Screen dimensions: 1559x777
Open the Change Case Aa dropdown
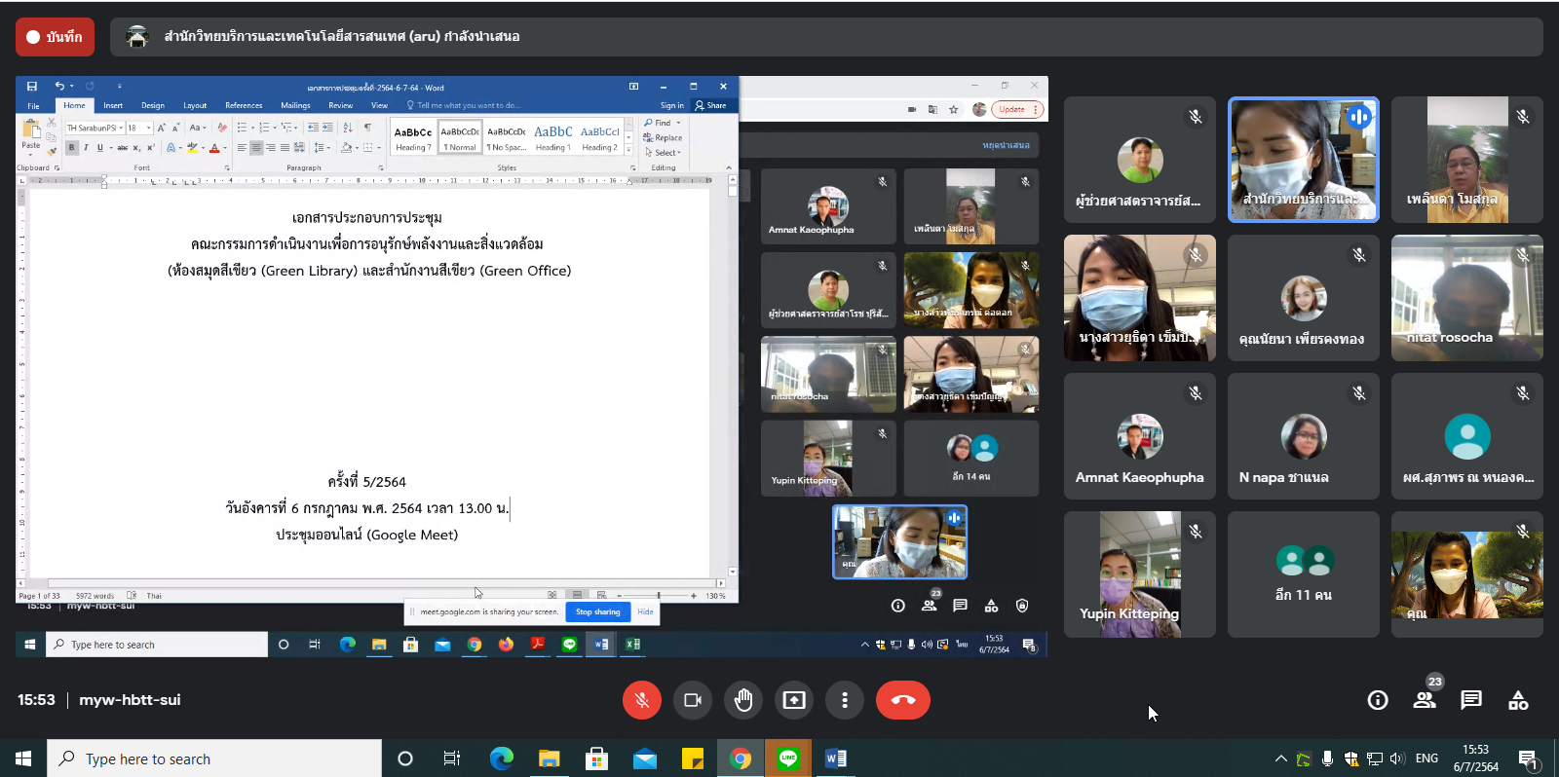tap(198, 128)
